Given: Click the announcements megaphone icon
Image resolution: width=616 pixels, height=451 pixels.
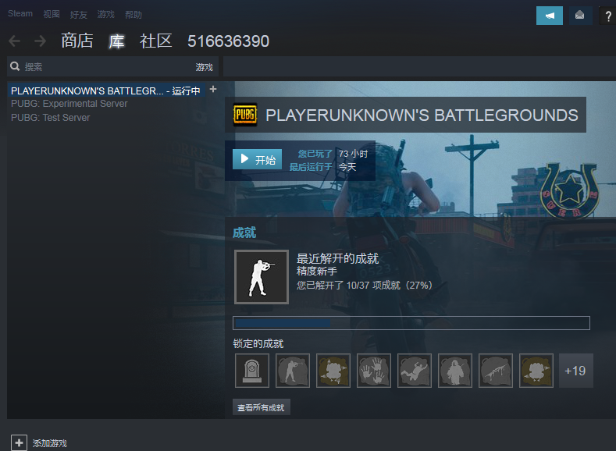Looking at the screenshot, I should point(549,16).
